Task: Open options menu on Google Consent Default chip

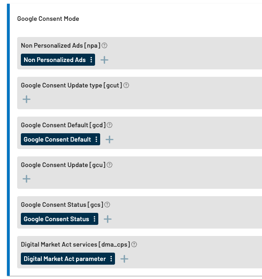Action: point(96,139)
